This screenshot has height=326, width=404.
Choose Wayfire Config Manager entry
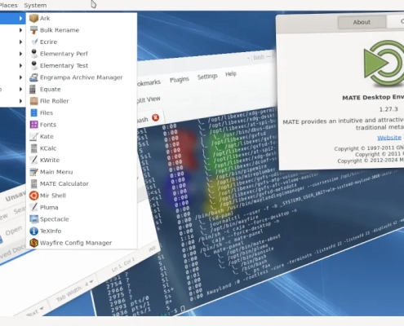pos(82,243)
